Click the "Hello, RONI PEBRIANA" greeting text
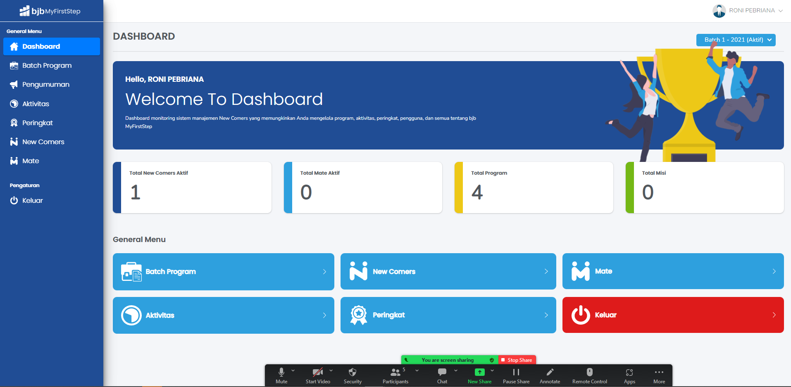This screenshot has width=791, height=387. coord(164,79)
